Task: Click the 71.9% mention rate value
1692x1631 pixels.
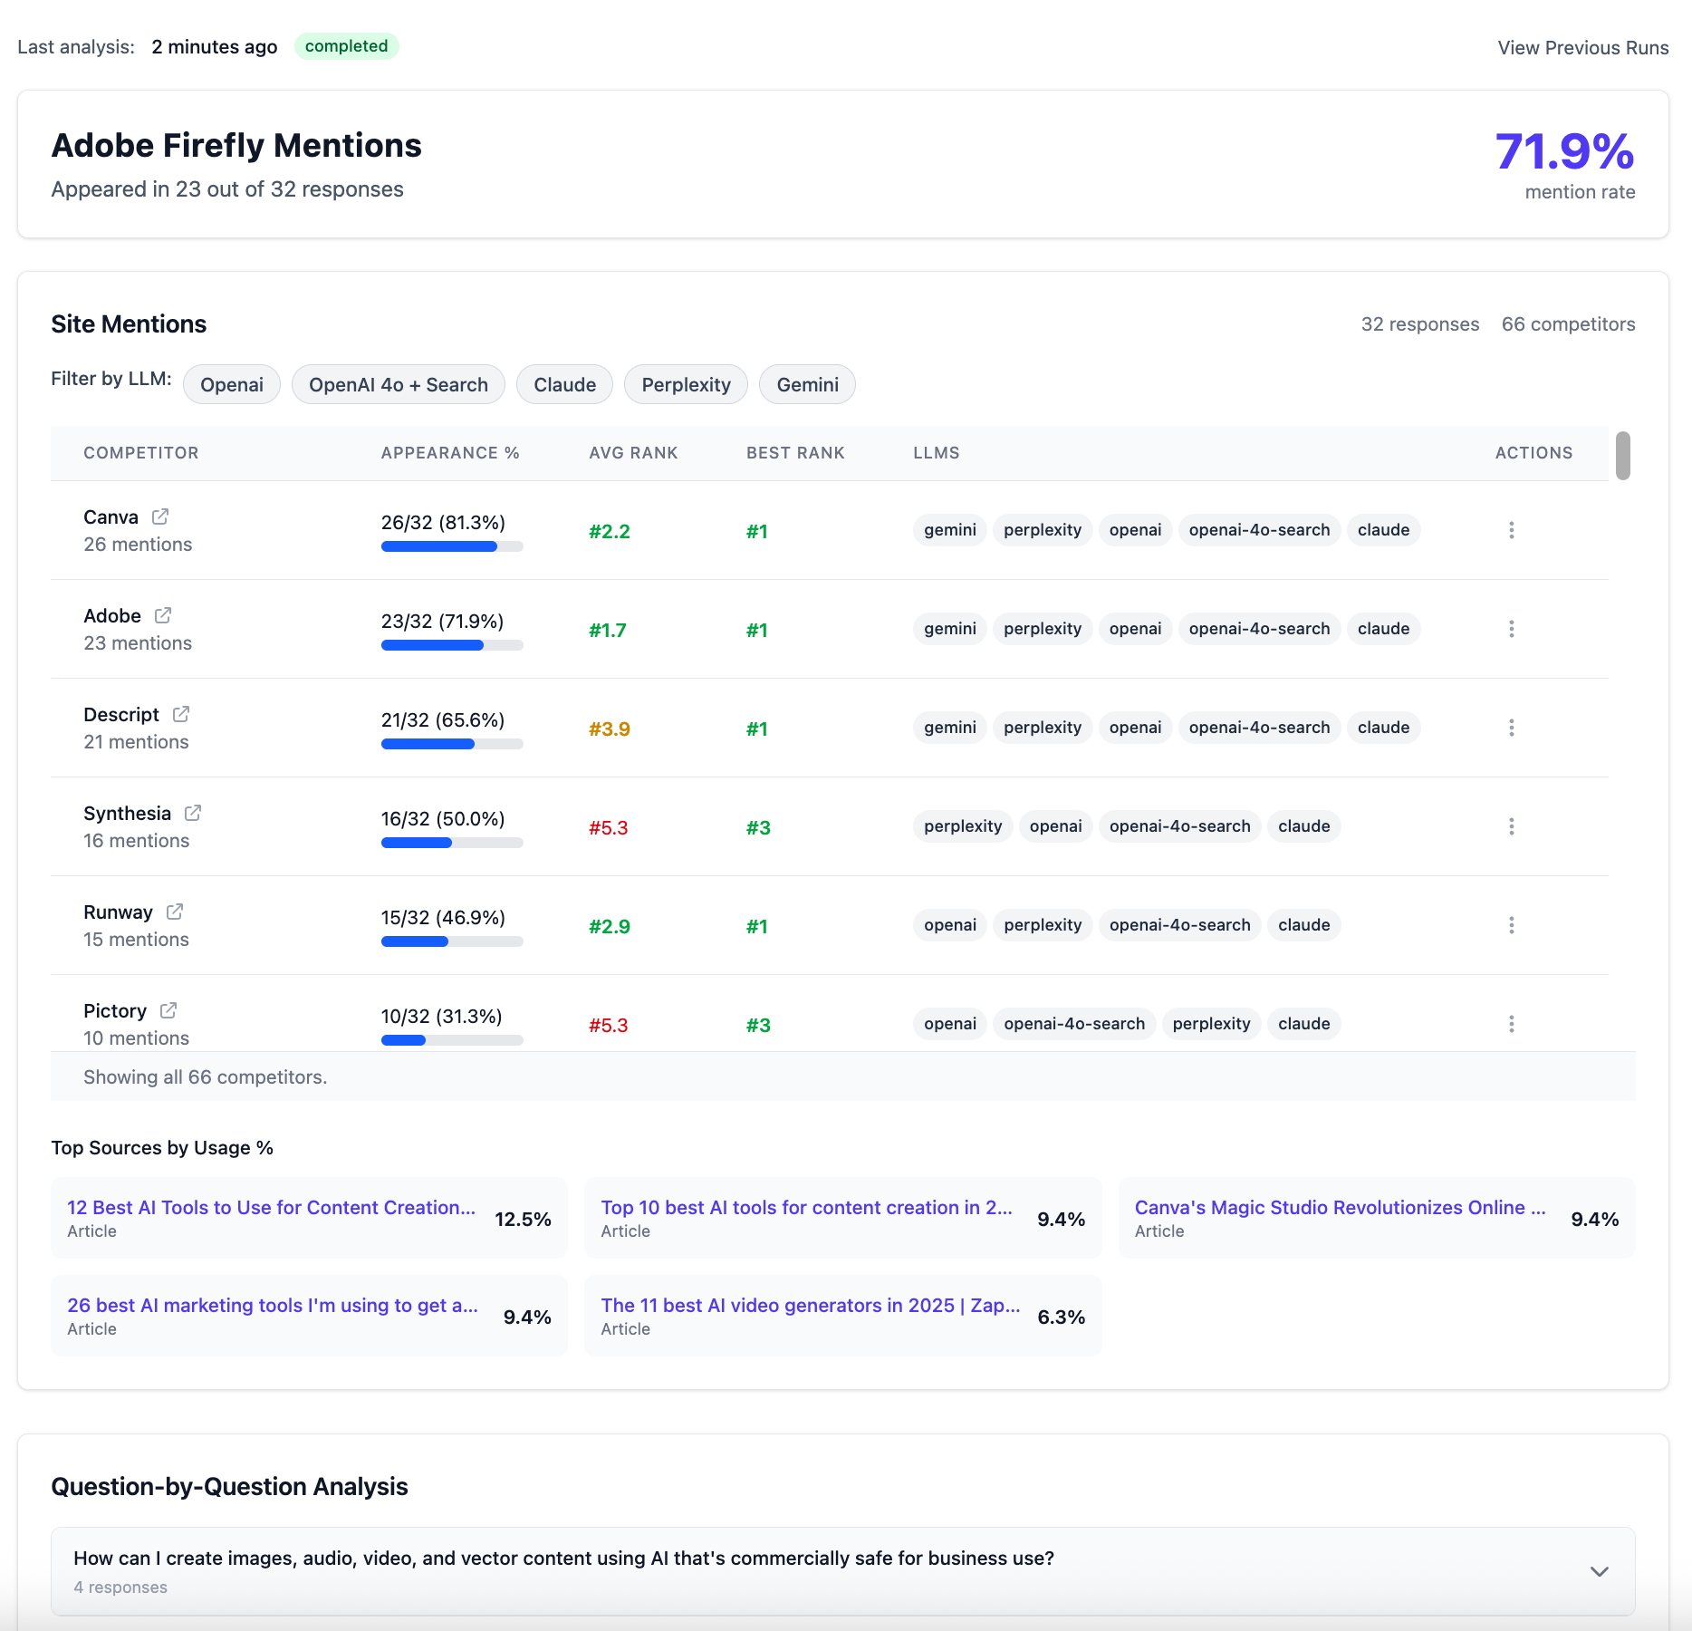Action: pos(1564,151)
